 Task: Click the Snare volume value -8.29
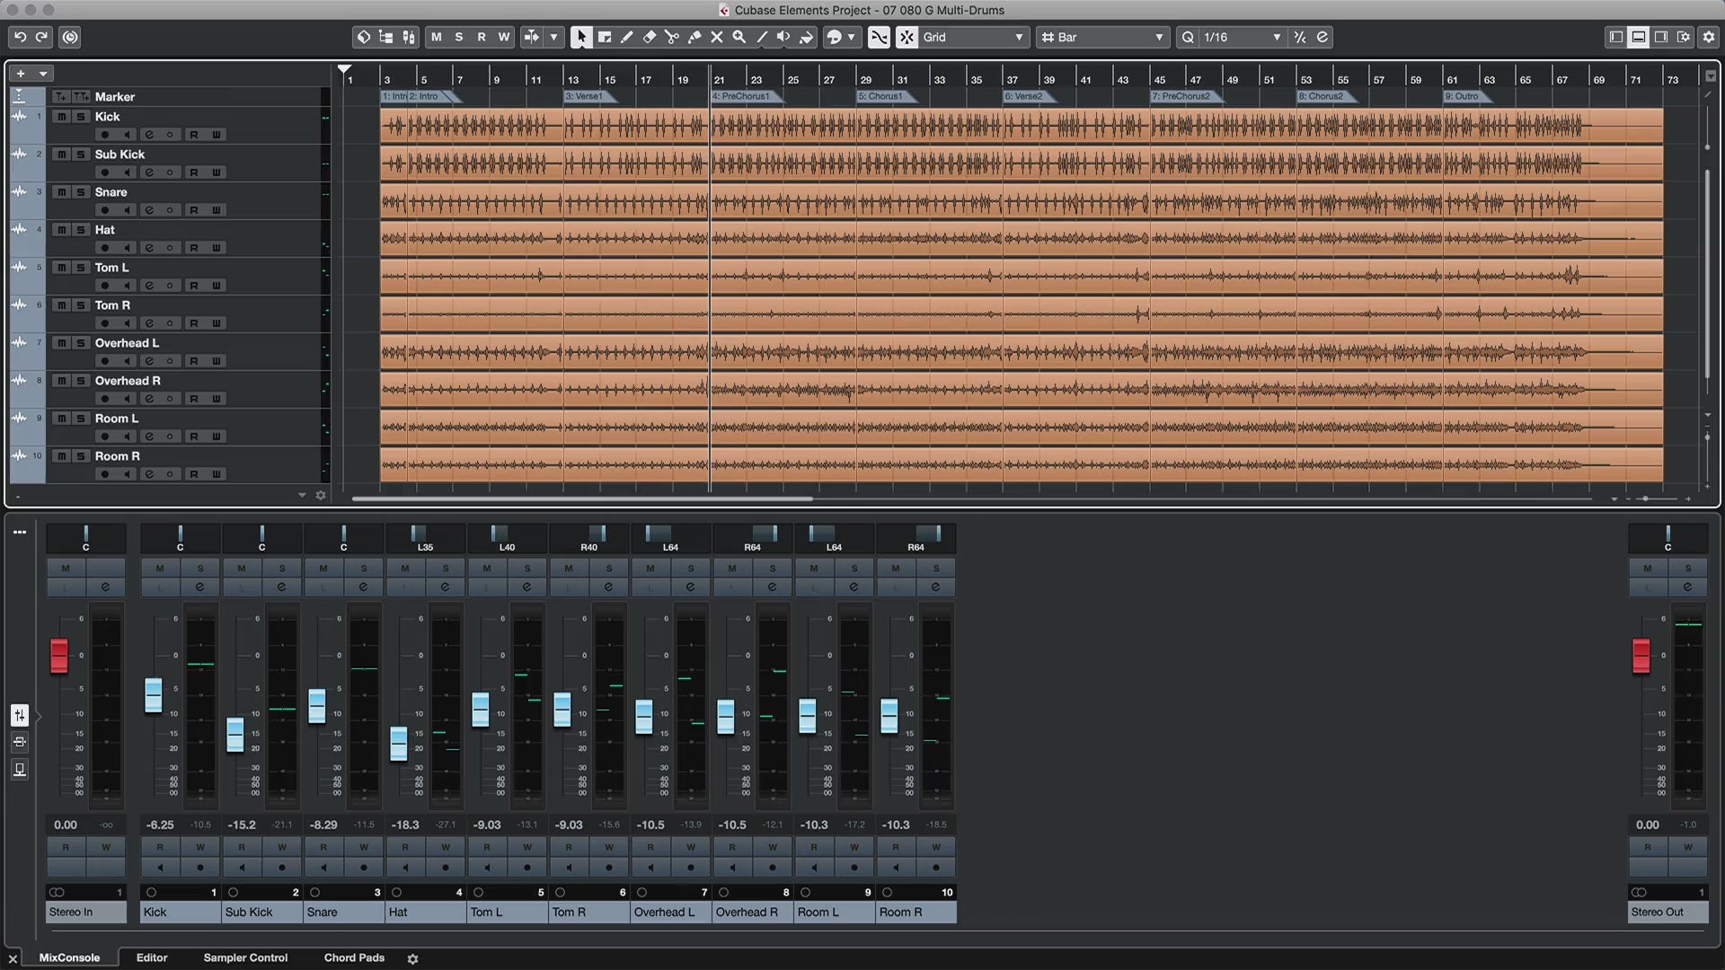click(323, 824)
